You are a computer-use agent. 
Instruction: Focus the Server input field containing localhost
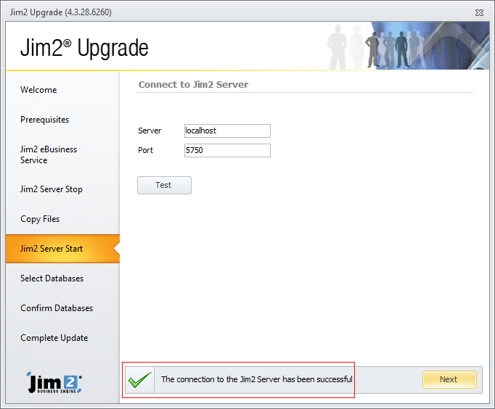click(x=227, y=131)
